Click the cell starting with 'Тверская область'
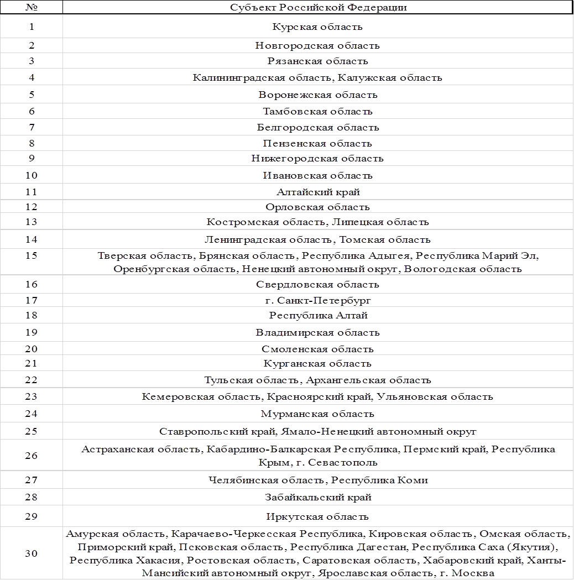This screenshot has width=574, height=580. pos(318,262)
